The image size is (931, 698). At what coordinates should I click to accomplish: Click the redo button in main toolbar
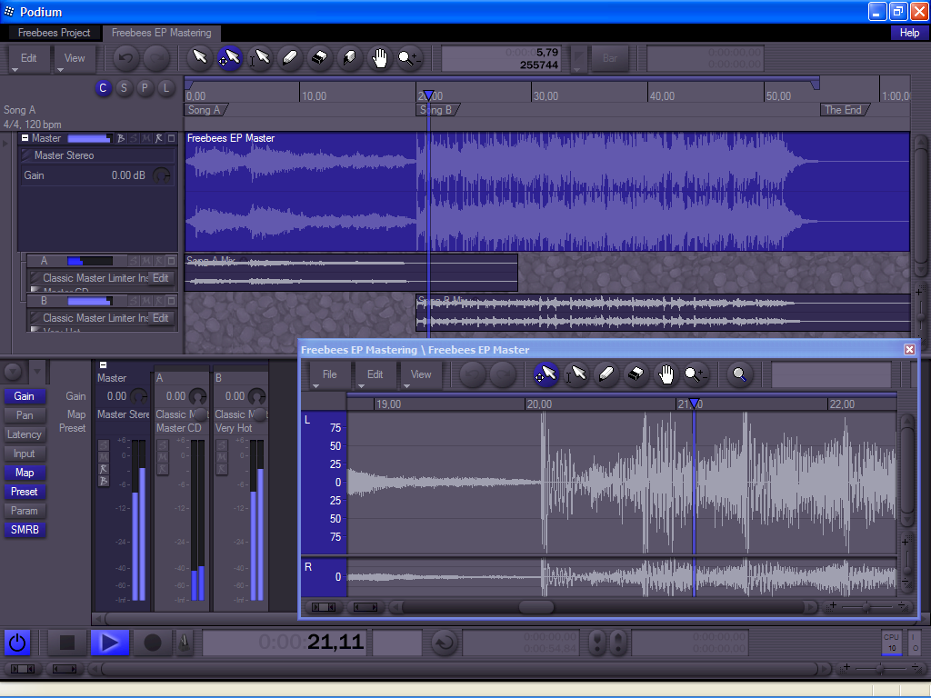pos(156,57)
